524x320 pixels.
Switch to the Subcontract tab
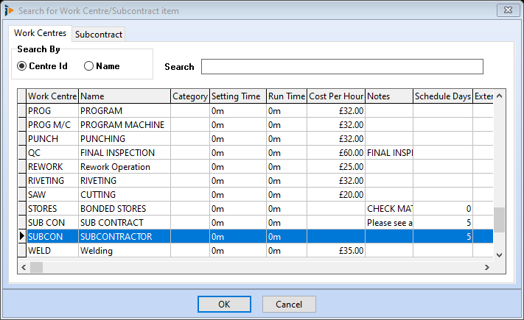98,35
